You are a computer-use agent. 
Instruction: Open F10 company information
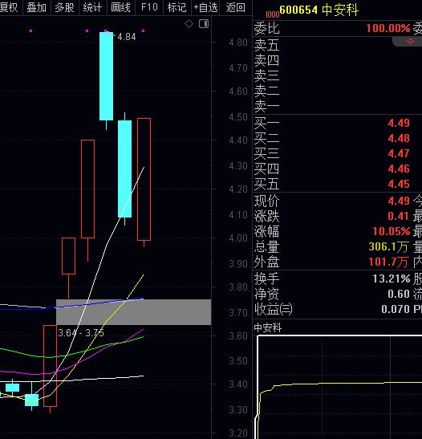coord(149,7)
